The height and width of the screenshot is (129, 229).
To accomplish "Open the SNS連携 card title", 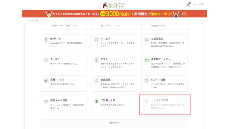I will [106, 80].
